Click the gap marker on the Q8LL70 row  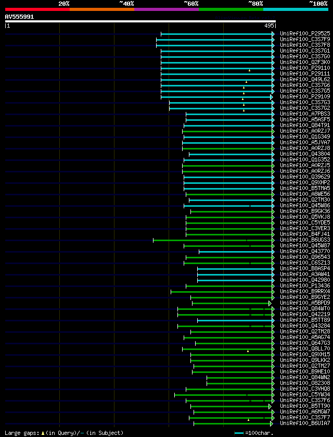point(248,351)
